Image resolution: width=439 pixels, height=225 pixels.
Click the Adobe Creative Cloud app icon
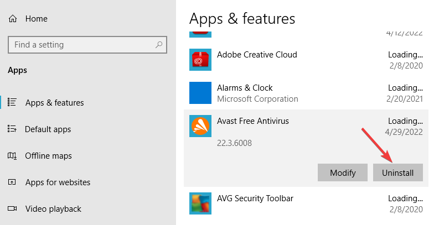[x=200, y=60]
